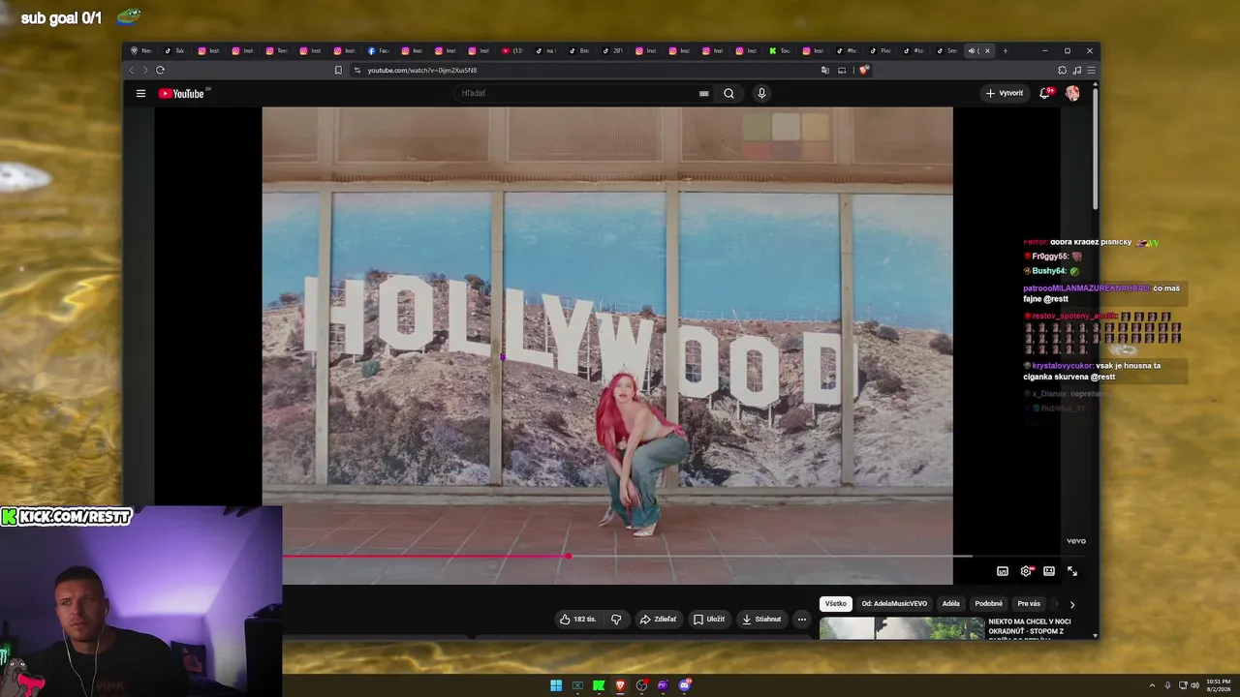Go to the YouTube home logo

click(182, 93)
